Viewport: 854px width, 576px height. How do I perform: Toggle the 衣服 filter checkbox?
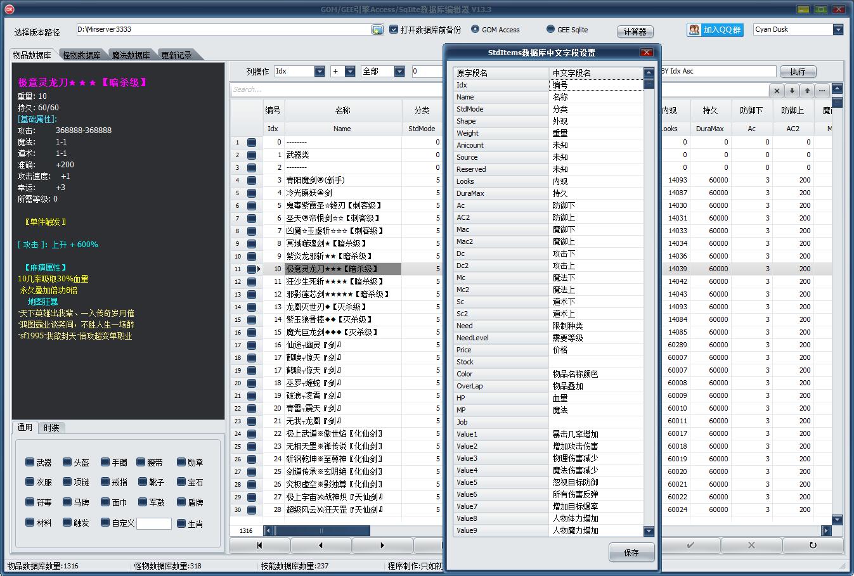coord(30,482)
